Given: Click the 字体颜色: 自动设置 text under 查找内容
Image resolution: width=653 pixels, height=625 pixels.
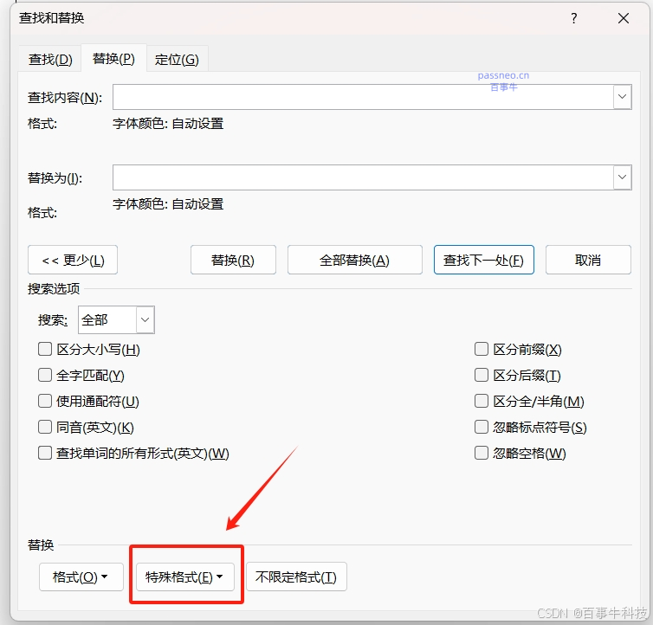Looking at the screenshot, I should click(168, 124).
